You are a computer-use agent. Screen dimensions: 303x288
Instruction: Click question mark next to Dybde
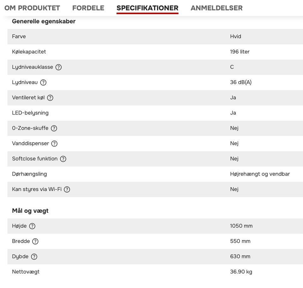(x=34, y=257)
